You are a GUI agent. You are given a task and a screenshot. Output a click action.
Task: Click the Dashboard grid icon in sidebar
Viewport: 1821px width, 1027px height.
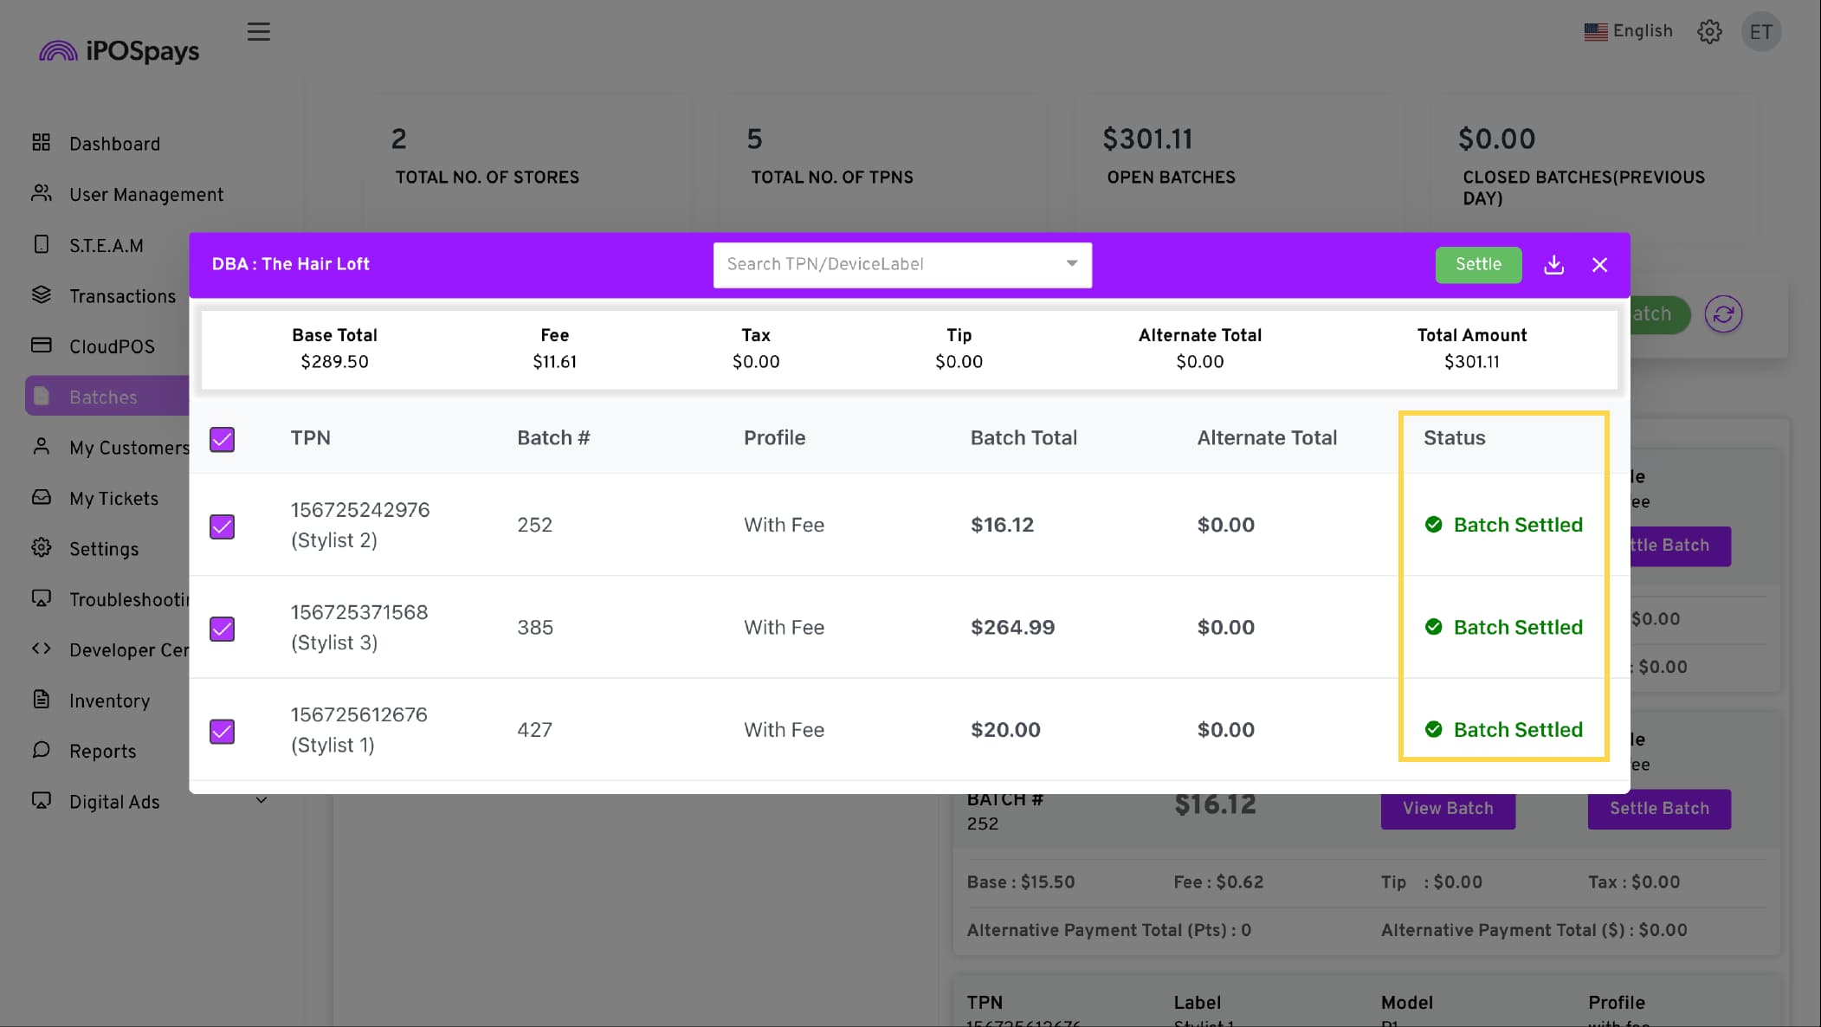[x=41, y=143]
